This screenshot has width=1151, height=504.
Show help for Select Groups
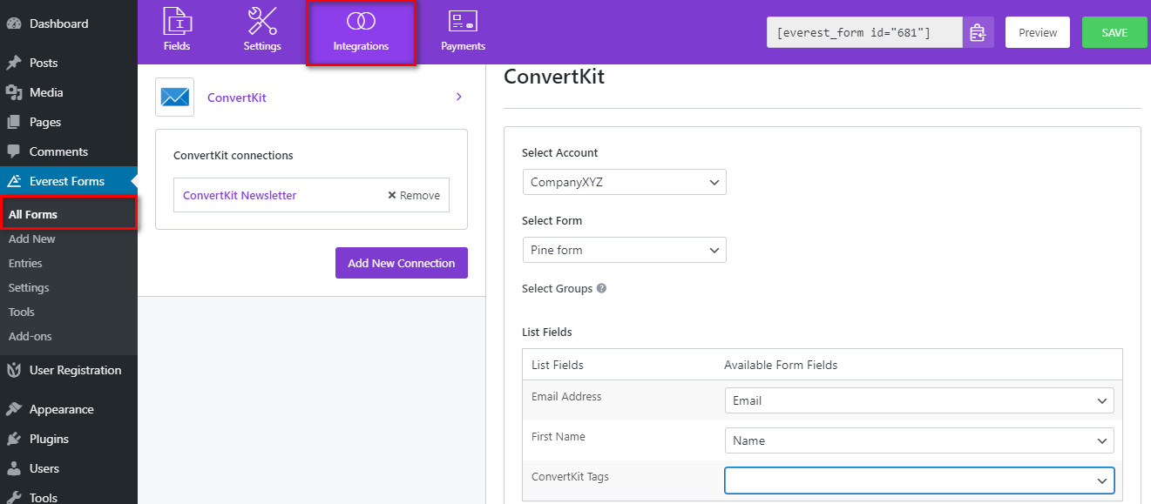pos(601,288)
